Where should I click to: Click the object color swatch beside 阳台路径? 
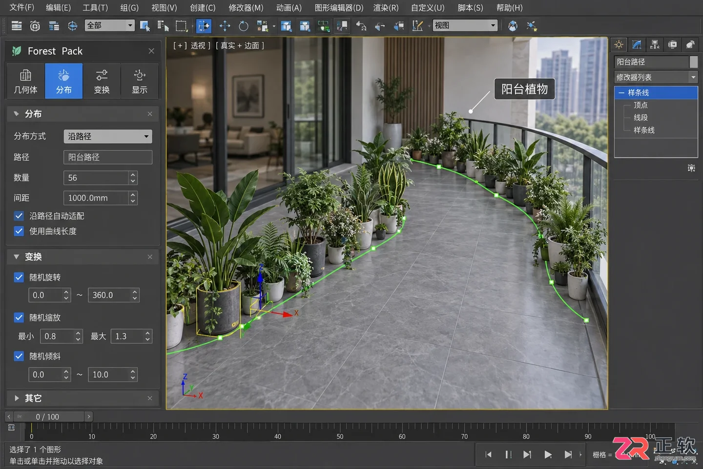tap(694, 62)
